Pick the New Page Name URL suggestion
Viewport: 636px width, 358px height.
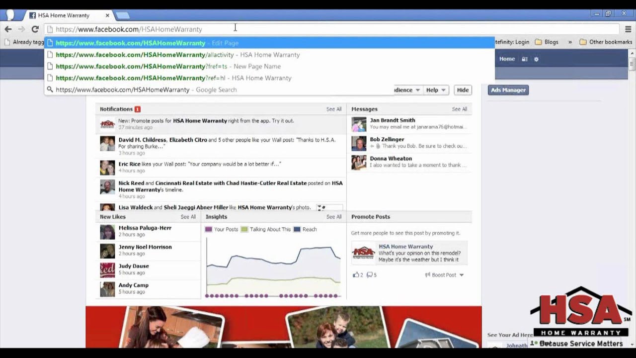269,66
